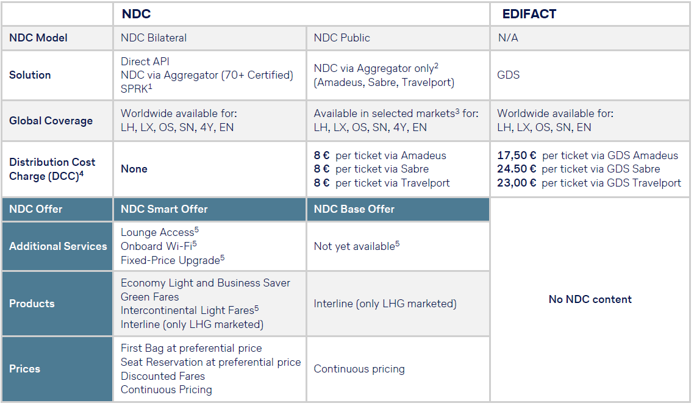This screenshot has width=694, height=406.
Task: Click the 'No NDC content' text
Action: [590, 299]
